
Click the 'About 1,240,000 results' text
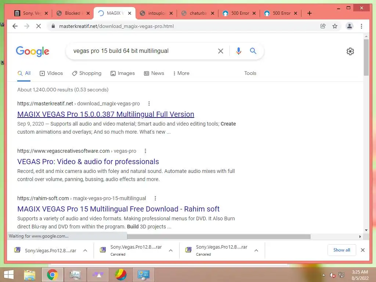pos(63,90)
